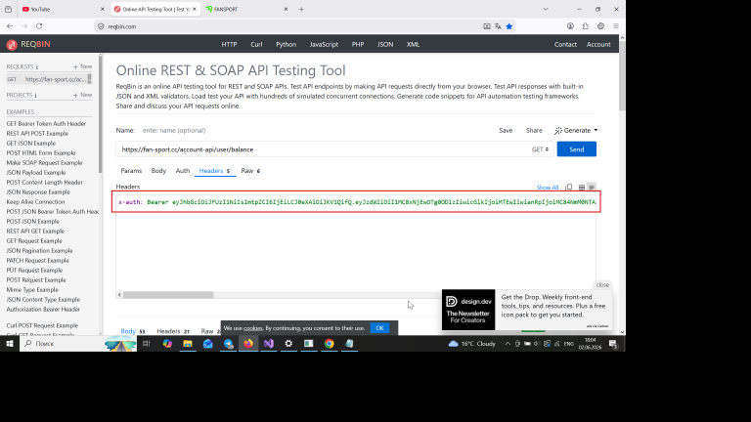Open the XML menu item

(413, 44)
